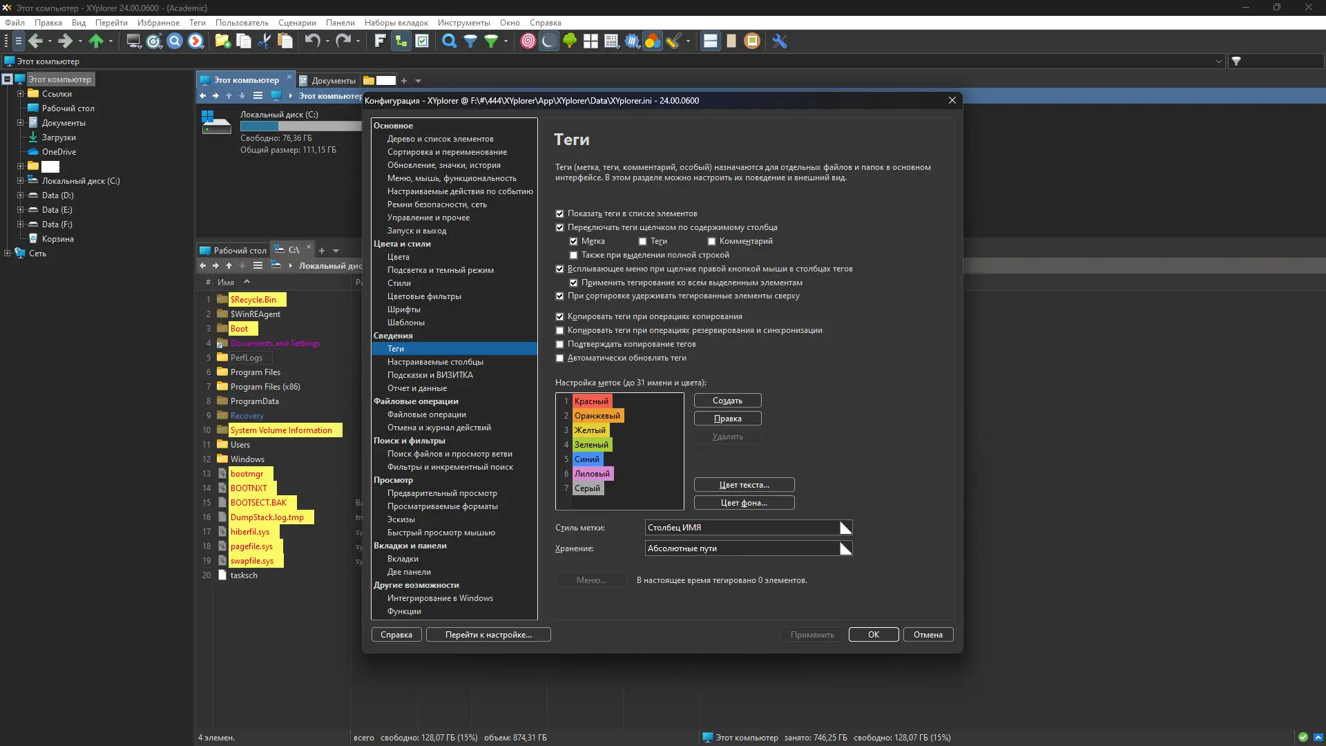
Task: Click the scissors Cut icon in toolbar
Action: pos(264,41)
